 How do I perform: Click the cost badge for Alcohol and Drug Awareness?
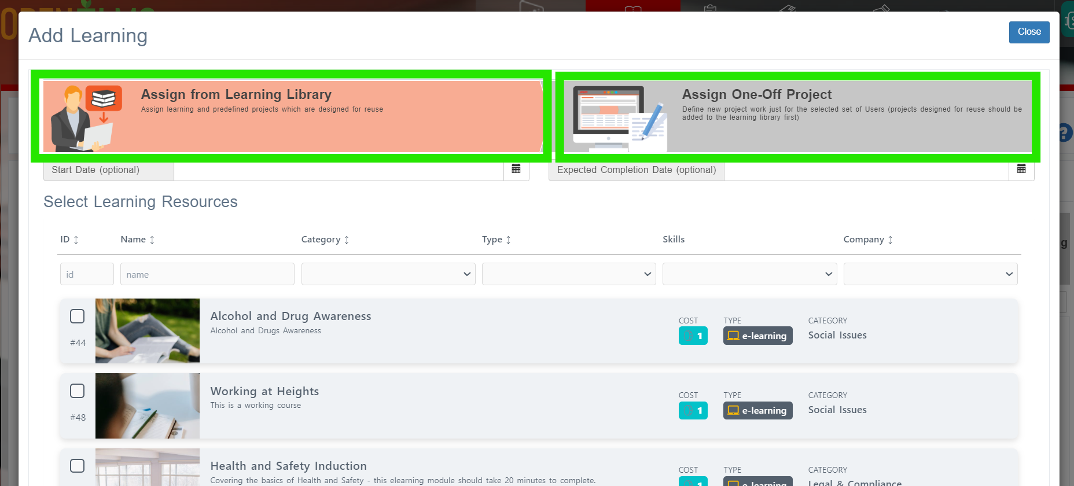click(693, 336)
